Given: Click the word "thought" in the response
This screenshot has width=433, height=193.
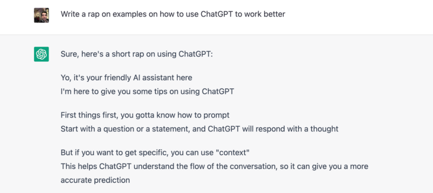Looking at the screenshot, I should pyautogui.click(x=324, y=129).
